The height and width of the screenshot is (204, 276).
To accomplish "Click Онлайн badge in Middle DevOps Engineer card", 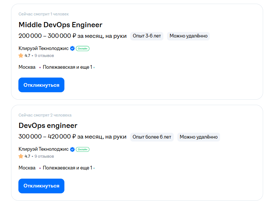I will [82, 49].
